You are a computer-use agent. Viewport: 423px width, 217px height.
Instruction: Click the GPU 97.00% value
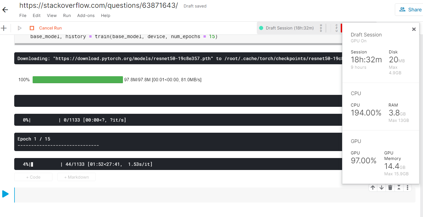coord(364,161)
